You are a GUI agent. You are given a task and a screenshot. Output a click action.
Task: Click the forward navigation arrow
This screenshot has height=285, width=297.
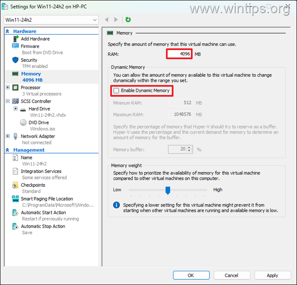pyautogui.click(x=116, y=20)
